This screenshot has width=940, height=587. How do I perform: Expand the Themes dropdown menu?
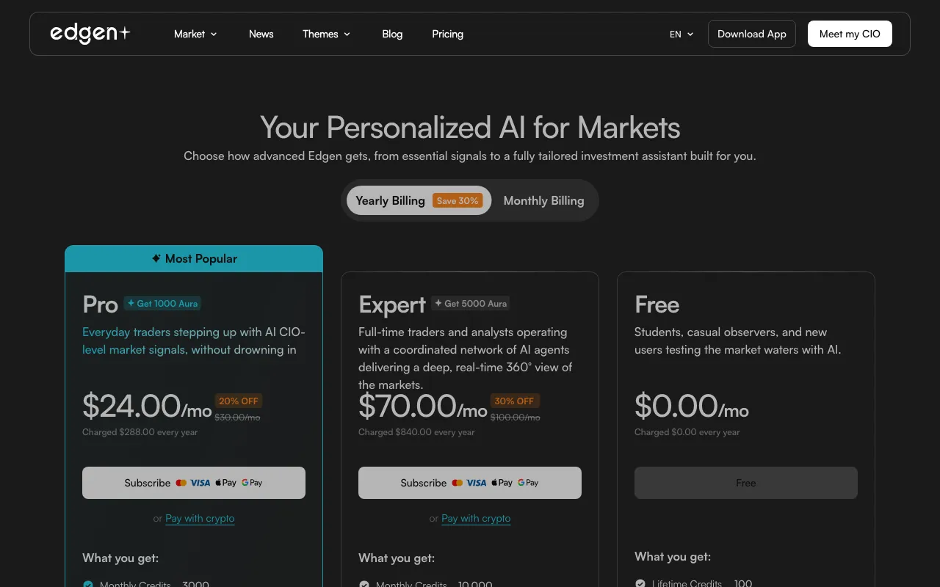click(327, 34)
